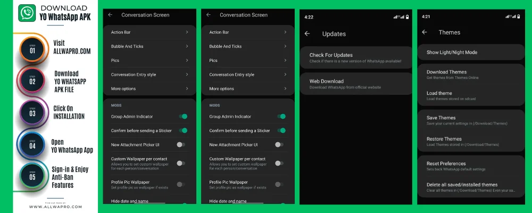The width and height of the screenshot is (532, 213).
Task: Select Restore Themes option
Action: point(471,141)
